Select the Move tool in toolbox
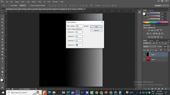Image resolution: width=170 pixels, height=95 pixels. click(2, 13)
